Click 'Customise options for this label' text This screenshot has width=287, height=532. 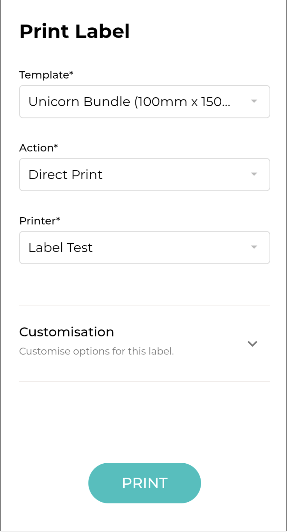click(96, 351)
